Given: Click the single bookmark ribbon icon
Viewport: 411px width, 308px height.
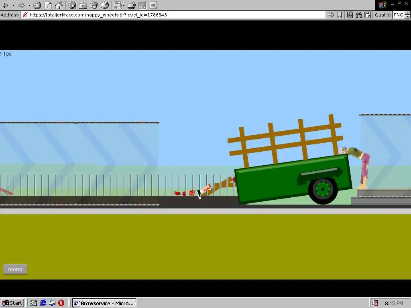Looking at the screenshot, I should click(x=340, y=15).
